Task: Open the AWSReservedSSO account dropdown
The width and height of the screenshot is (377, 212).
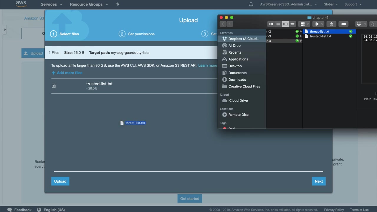Action: [x=288, y=4]
